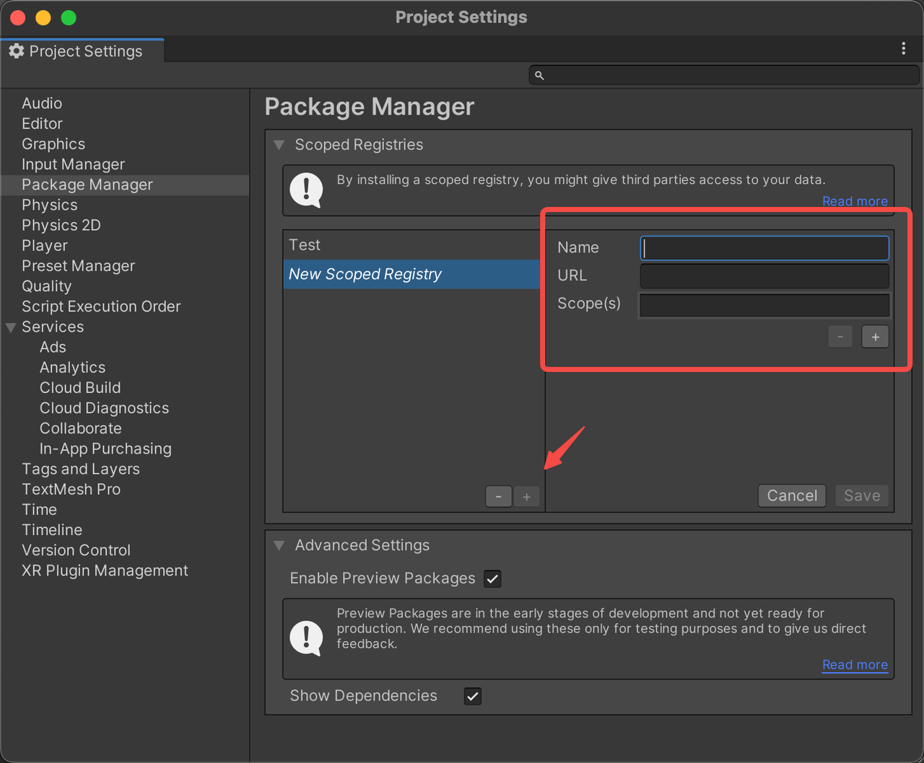Collapse the Scoped Registries section
The image size is (924, 763).
tap(279, 145)
